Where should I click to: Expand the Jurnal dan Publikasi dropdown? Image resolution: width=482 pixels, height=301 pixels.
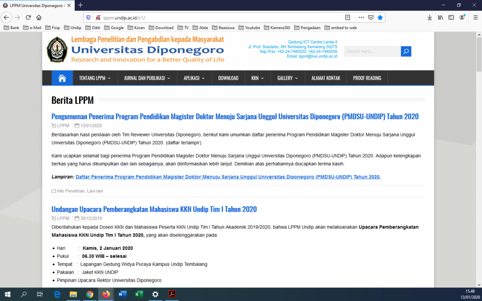[147, 78]
